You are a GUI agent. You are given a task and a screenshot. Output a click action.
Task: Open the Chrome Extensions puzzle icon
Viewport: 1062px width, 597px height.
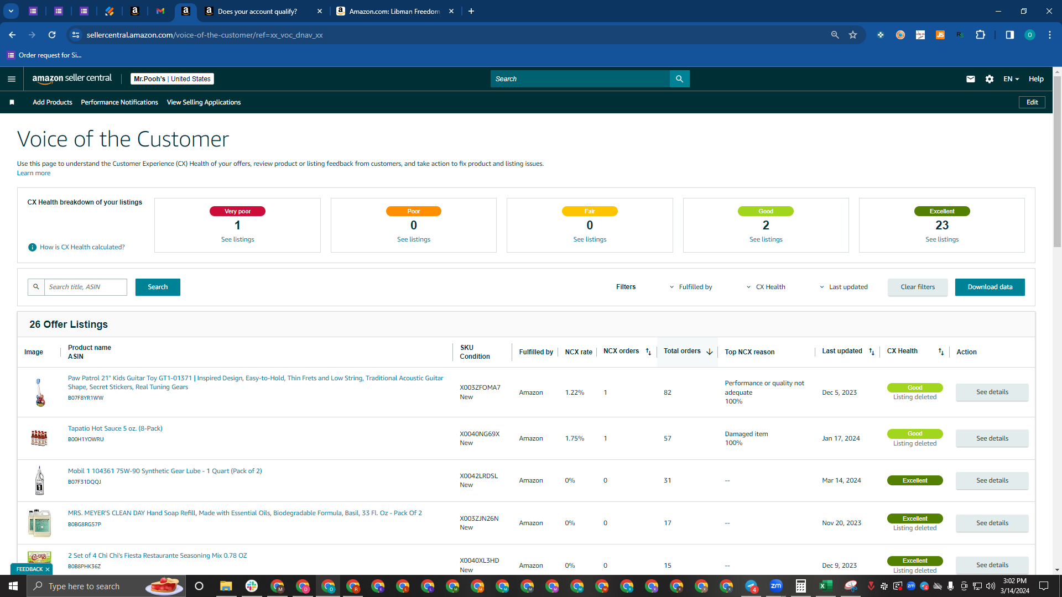point(980,35)
